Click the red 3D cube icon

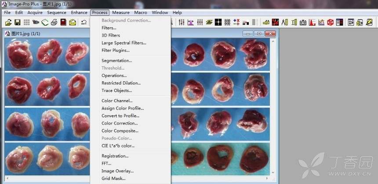tap(330, 22)
